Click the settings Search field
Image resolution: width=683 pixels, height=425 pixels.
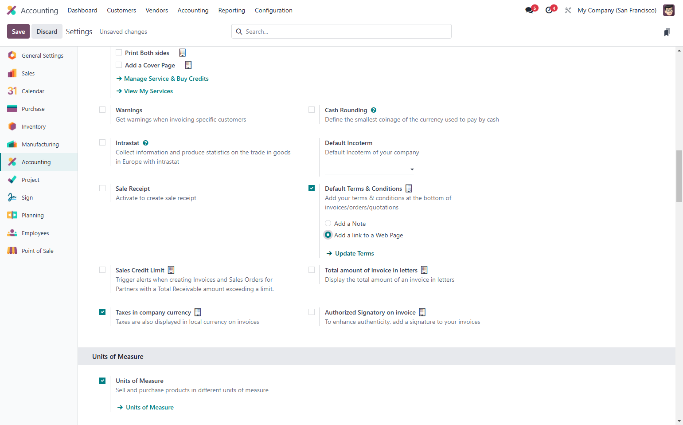tap(341, 31)
